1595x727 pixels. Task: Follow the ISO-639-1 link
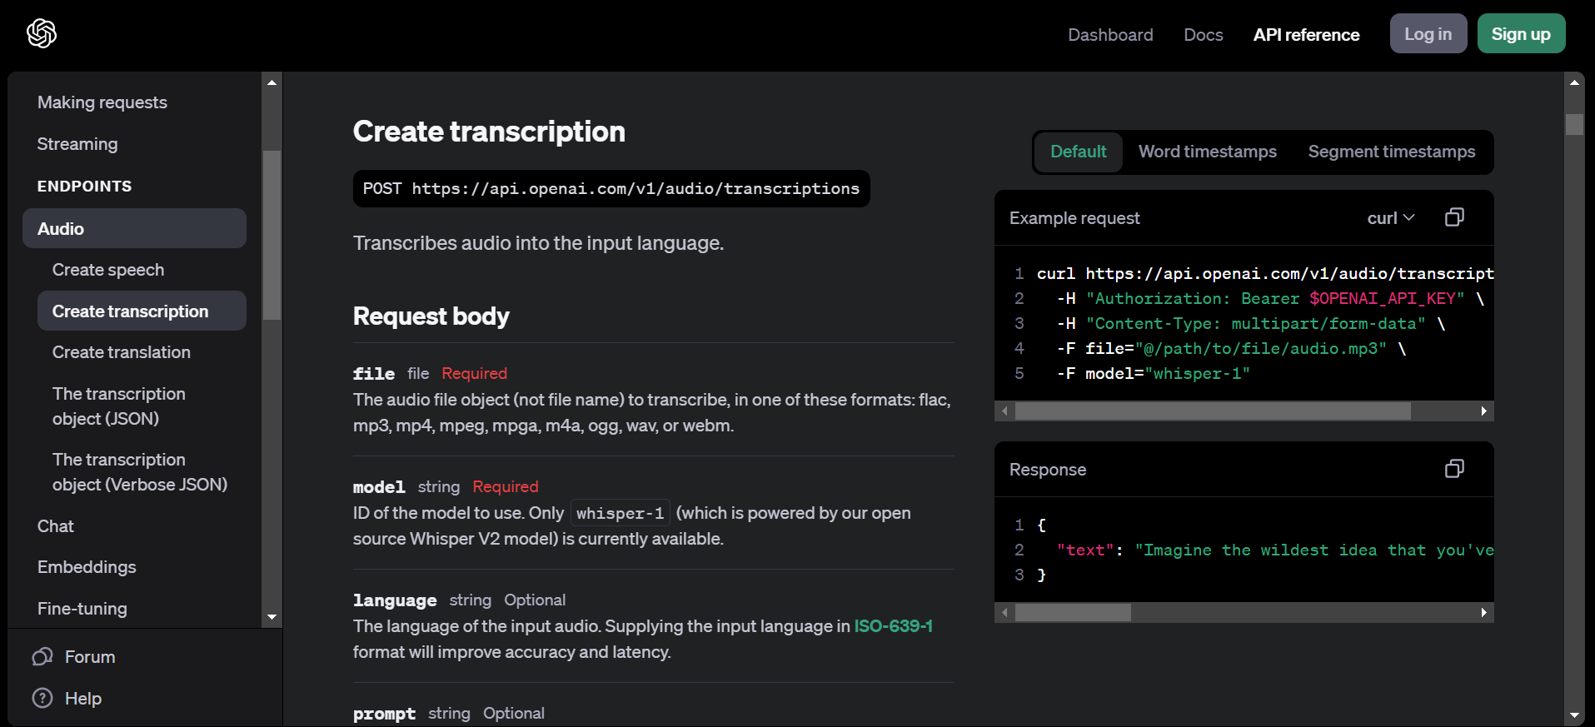pyautogui.click(x=893, y=626)
